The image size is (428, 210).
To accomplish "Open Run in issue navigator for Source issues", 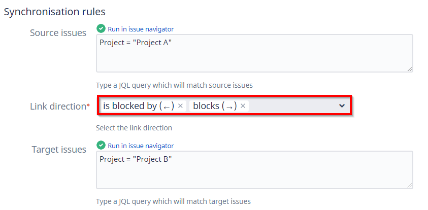I will pyautogui.click(x=141, y=29).
